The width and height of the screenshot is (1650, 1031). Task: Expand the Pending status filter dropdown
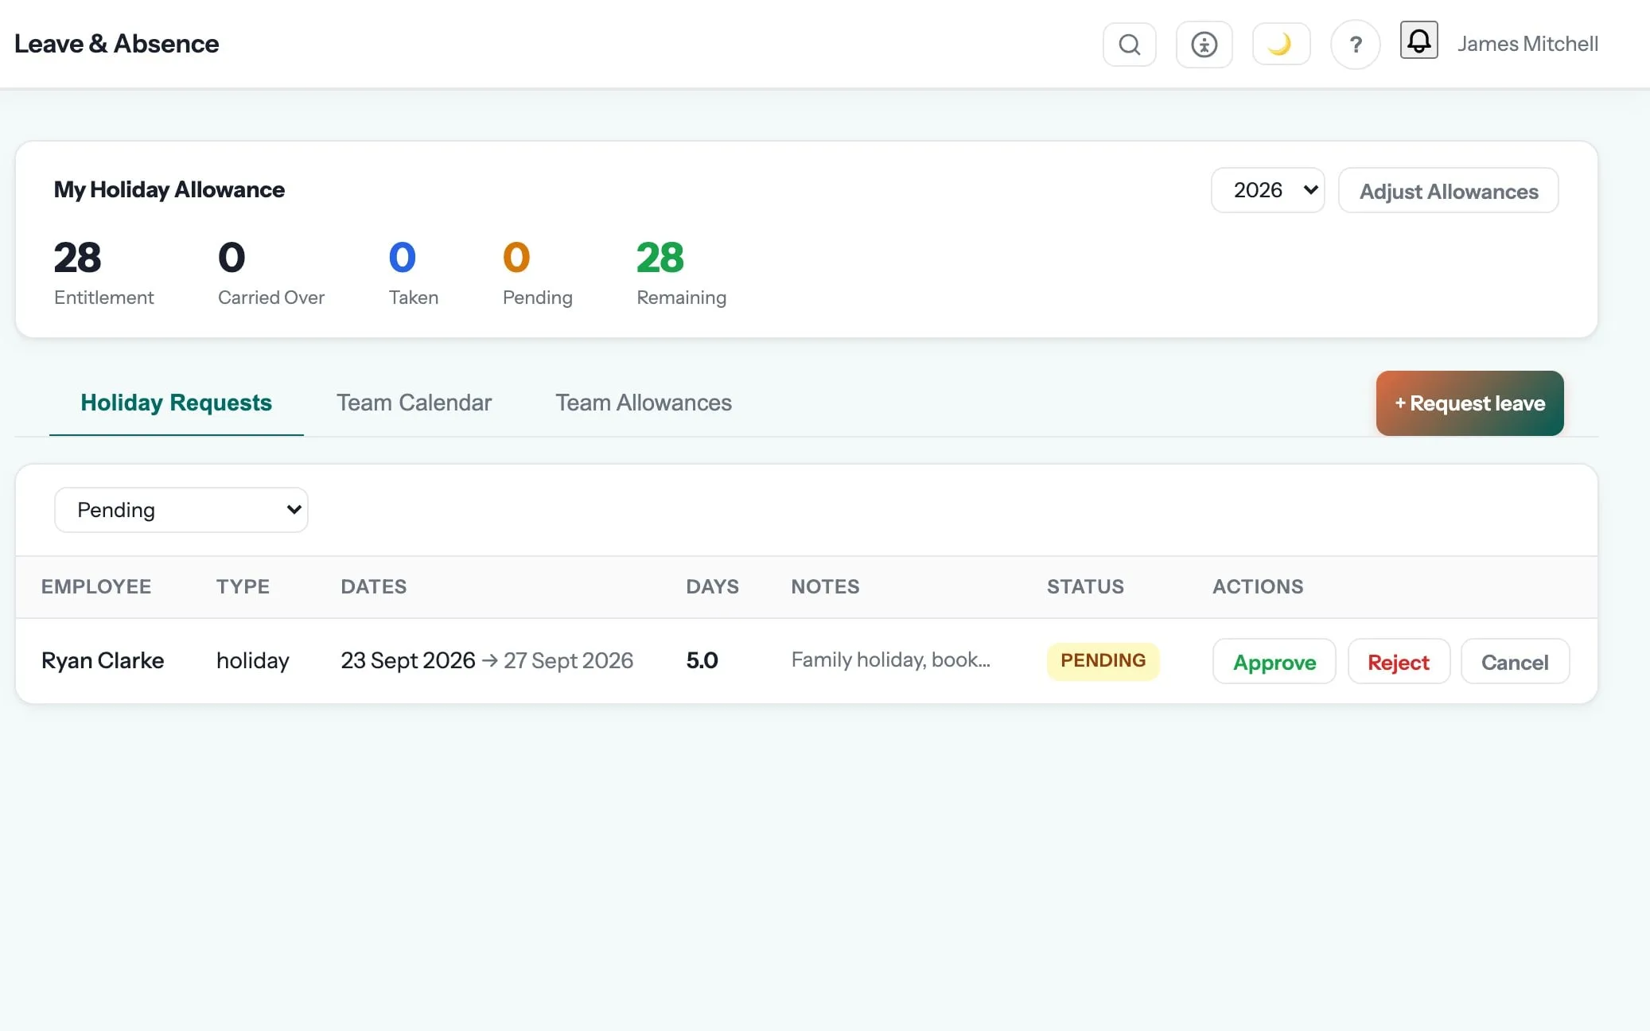(181, 510)
